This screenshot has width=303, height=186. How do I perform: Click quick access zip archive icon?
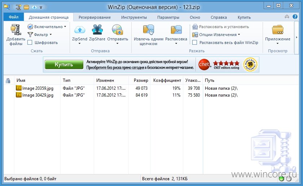[x=18, y=7]
